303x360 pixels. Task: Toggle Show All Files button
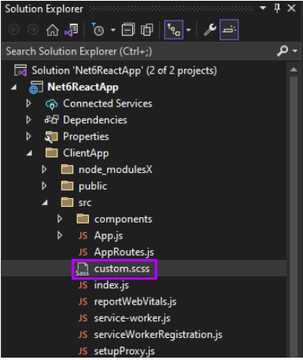click(x=147, y=30)
